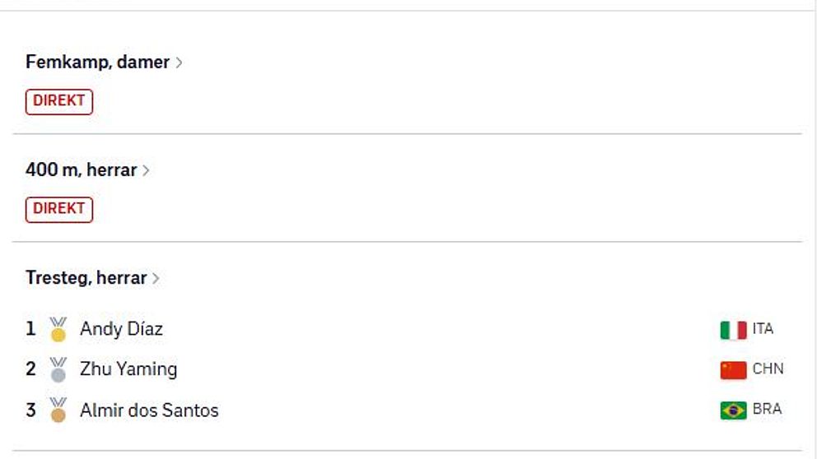
Task: Click the DIREKT badge under 400 m, herrar
Action: [58, 209]
